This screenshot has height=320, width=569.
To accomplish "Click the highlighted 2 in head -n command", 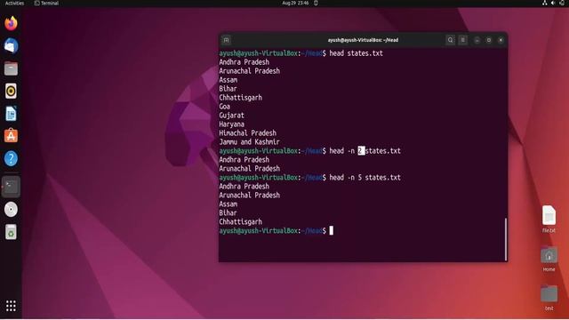I will coord(361,151).
